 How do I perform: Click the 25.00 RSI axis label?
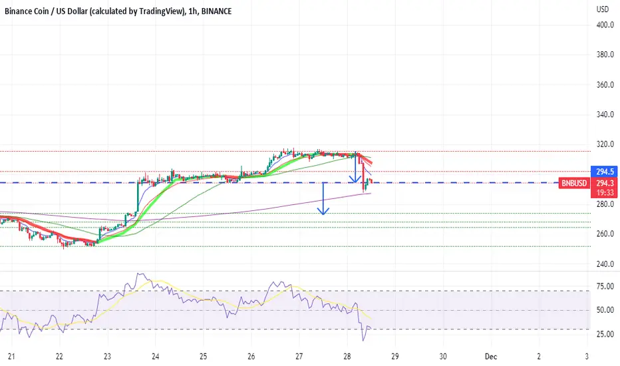coord(605,334)
